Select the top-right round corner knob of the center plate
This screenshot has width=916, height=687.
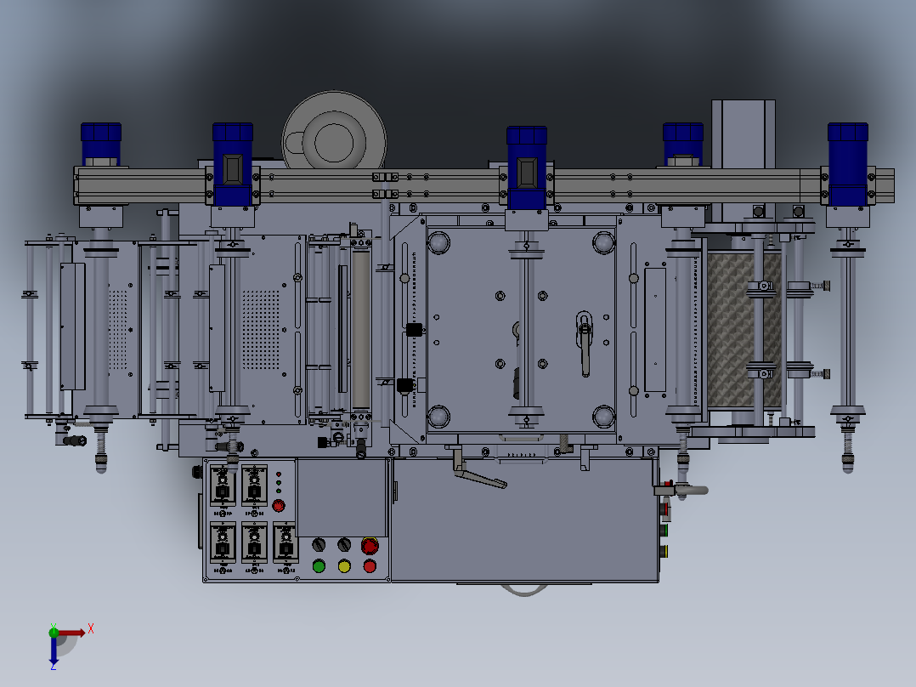603,242
